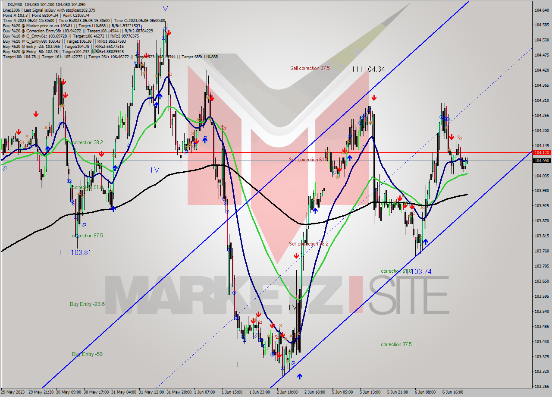
Task: Click the 104.310 price axis label
Action: [x=542, y=100]
